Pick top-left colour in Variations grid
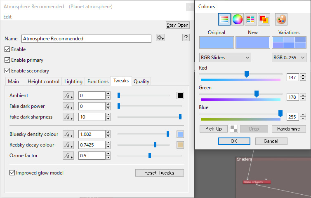The image size is (311, 198). tap(278, 40)
